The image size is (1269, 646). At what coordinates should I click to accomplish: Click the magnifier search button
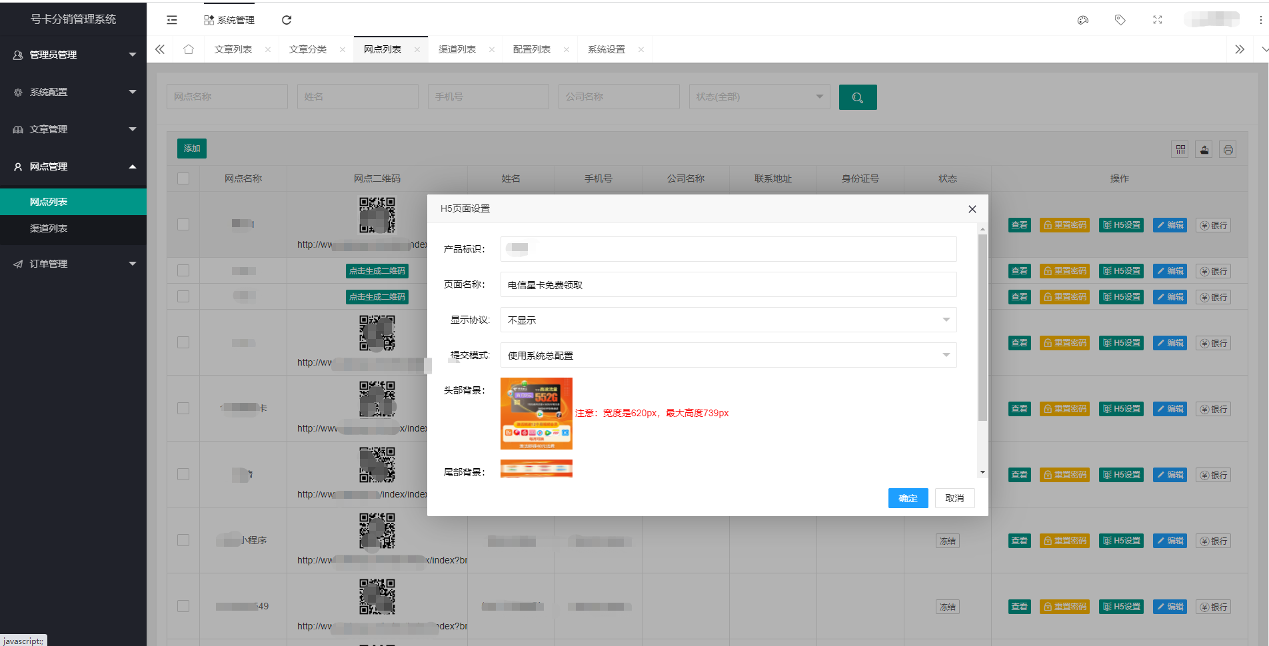pos(857,97)
